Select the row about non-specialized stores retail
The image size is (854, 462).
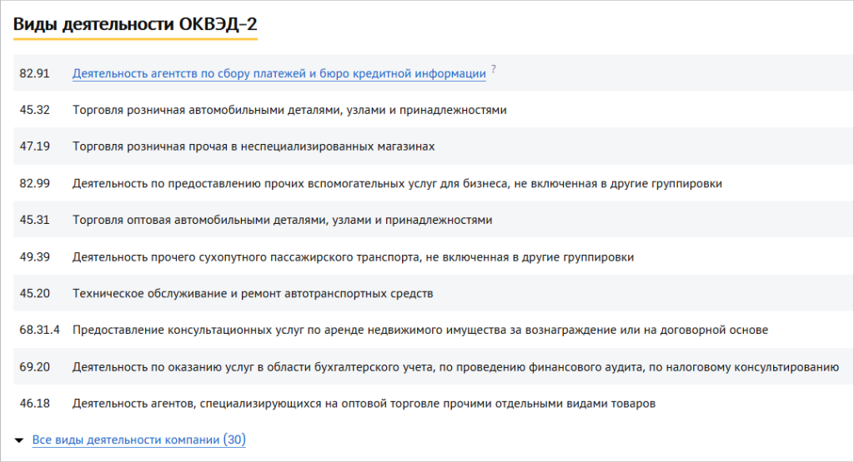click(254, 147)
